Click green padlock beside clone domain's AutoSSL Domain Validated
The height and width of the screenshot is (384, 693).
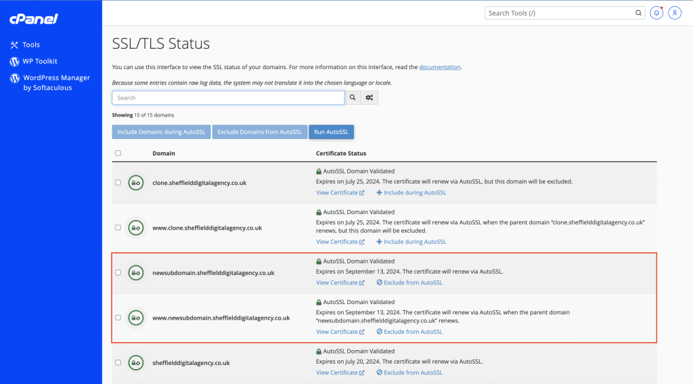click(x=319, y=171)
